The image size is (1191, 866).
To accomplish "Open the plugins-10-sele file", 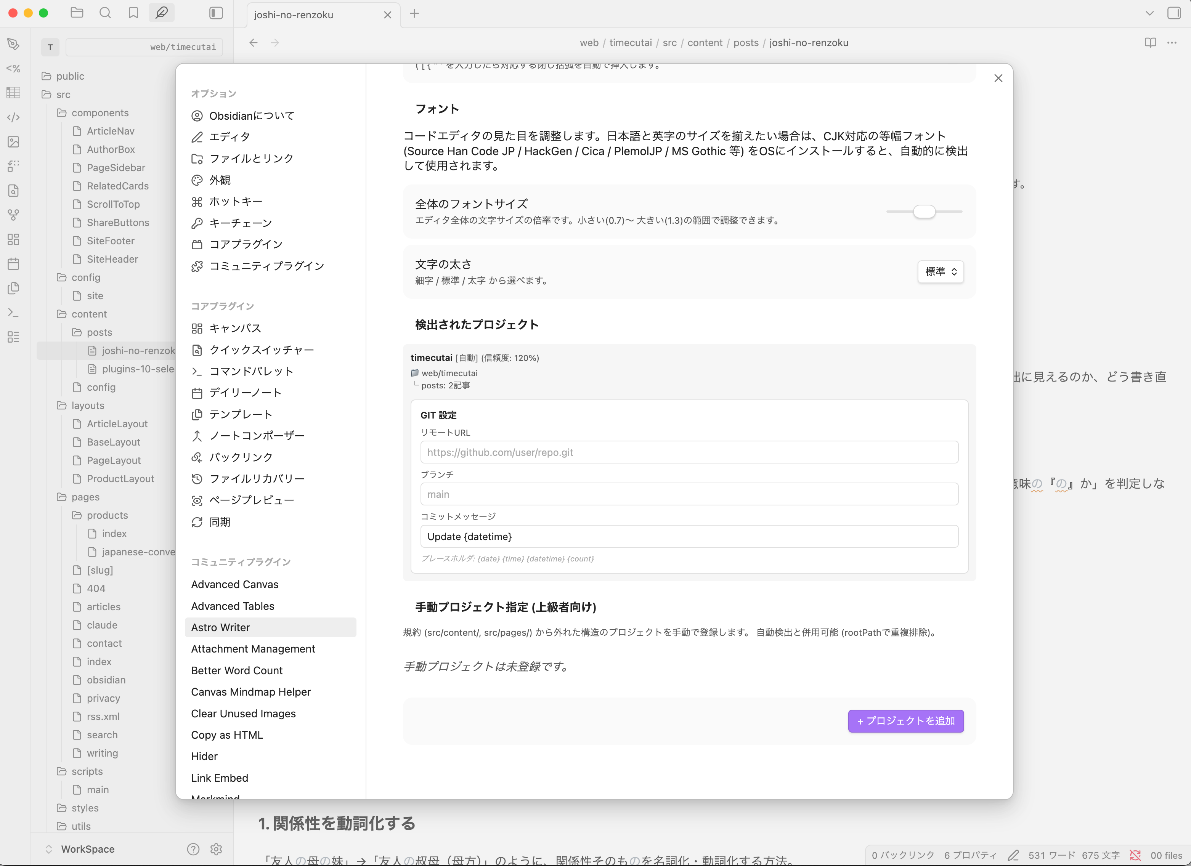I will pyautogui.click(x=131, y=369).
